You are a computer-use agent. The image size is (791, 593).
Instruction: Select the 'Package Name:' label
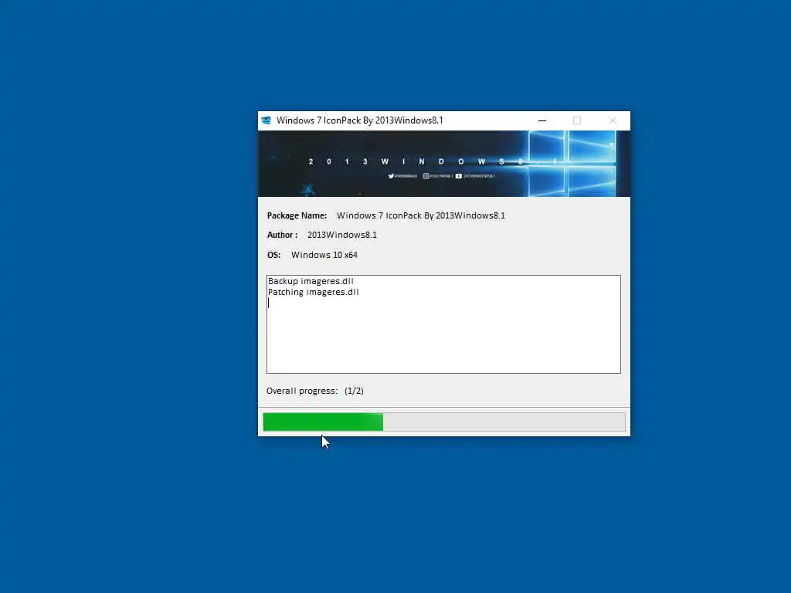click(297, 215)
